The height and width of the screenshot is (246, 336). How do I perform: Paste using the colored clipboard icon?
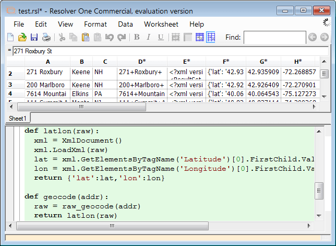tap(85, 37)
